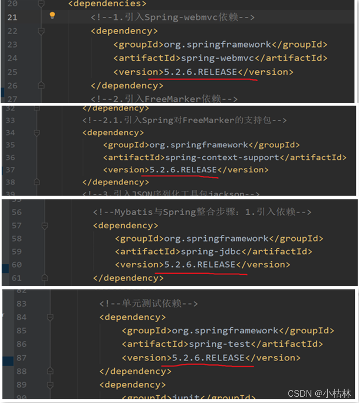Screen dimensions: 359x403
Task: Click the Mybatis integration comment on line 56
Action: coord(202,212)
